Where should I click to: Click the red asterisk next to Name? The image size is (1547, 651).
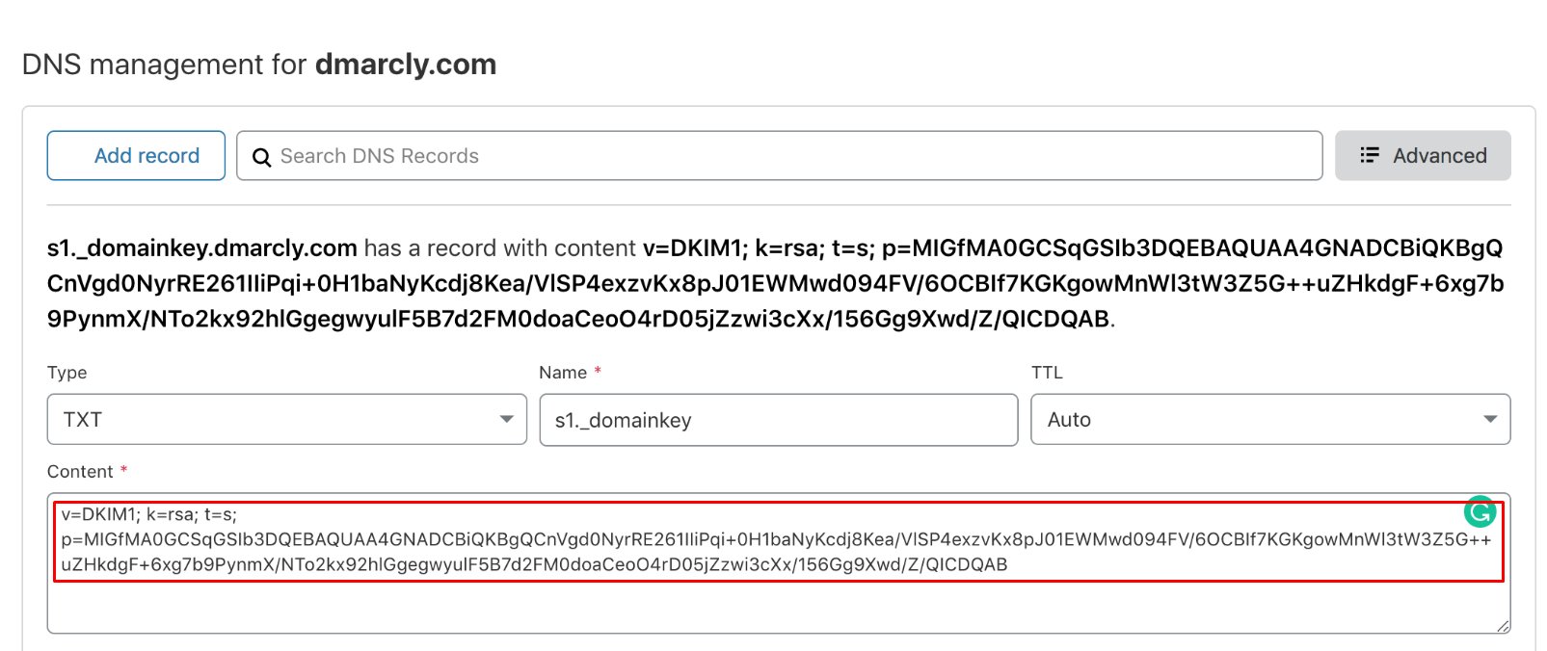click(598, 370)
